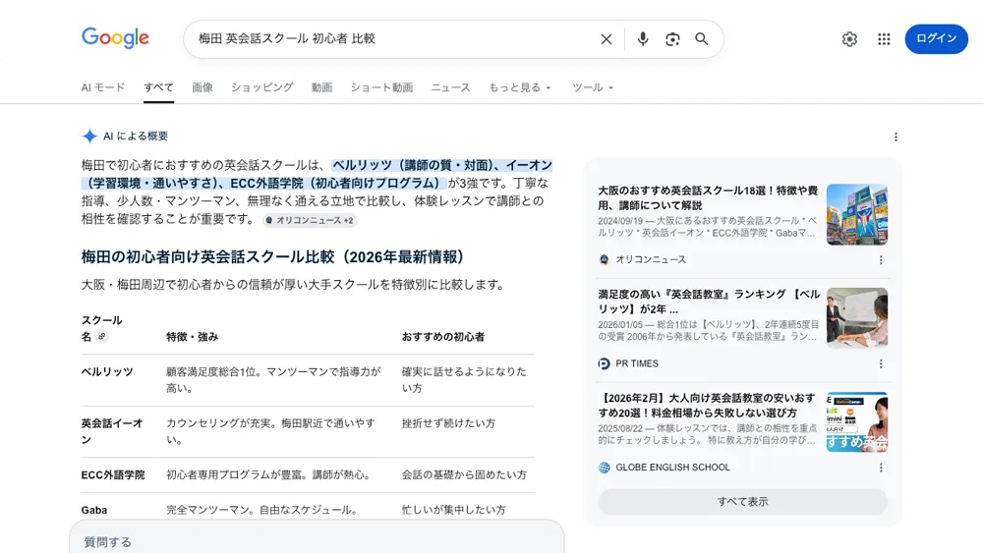Click PR TIMES source name
Viewport: 983px width, 553px height.
[637, 363]
